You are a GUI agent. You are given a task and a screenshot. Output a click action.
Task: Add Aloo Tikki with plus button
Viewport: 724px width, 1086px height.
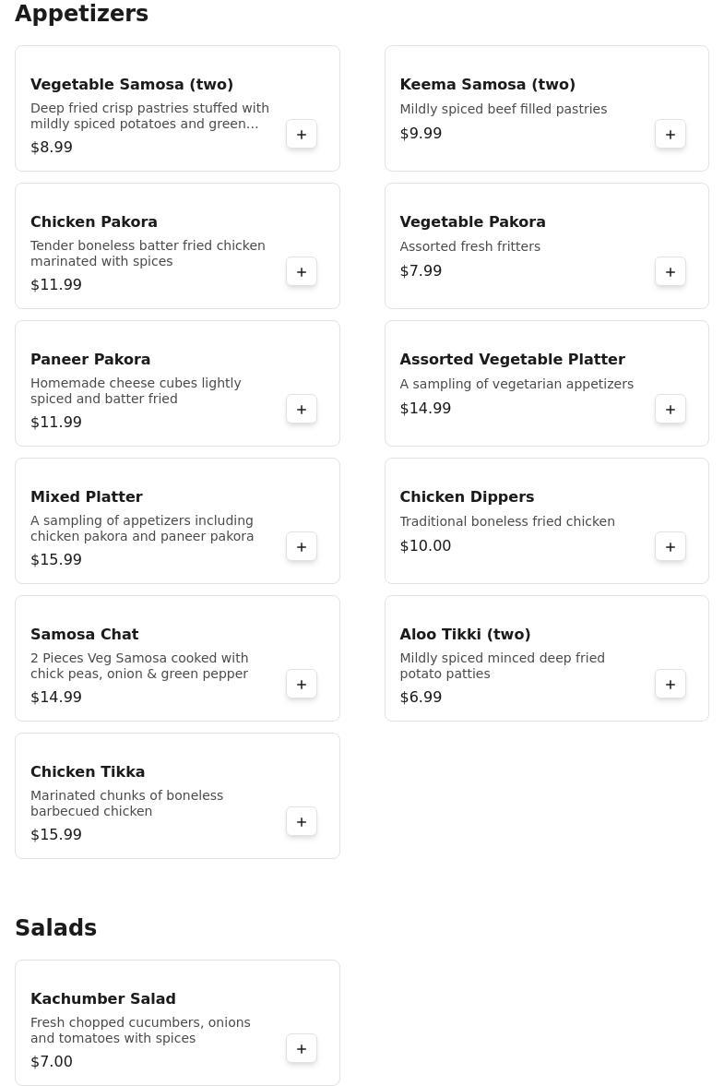(x=671, y=685)
